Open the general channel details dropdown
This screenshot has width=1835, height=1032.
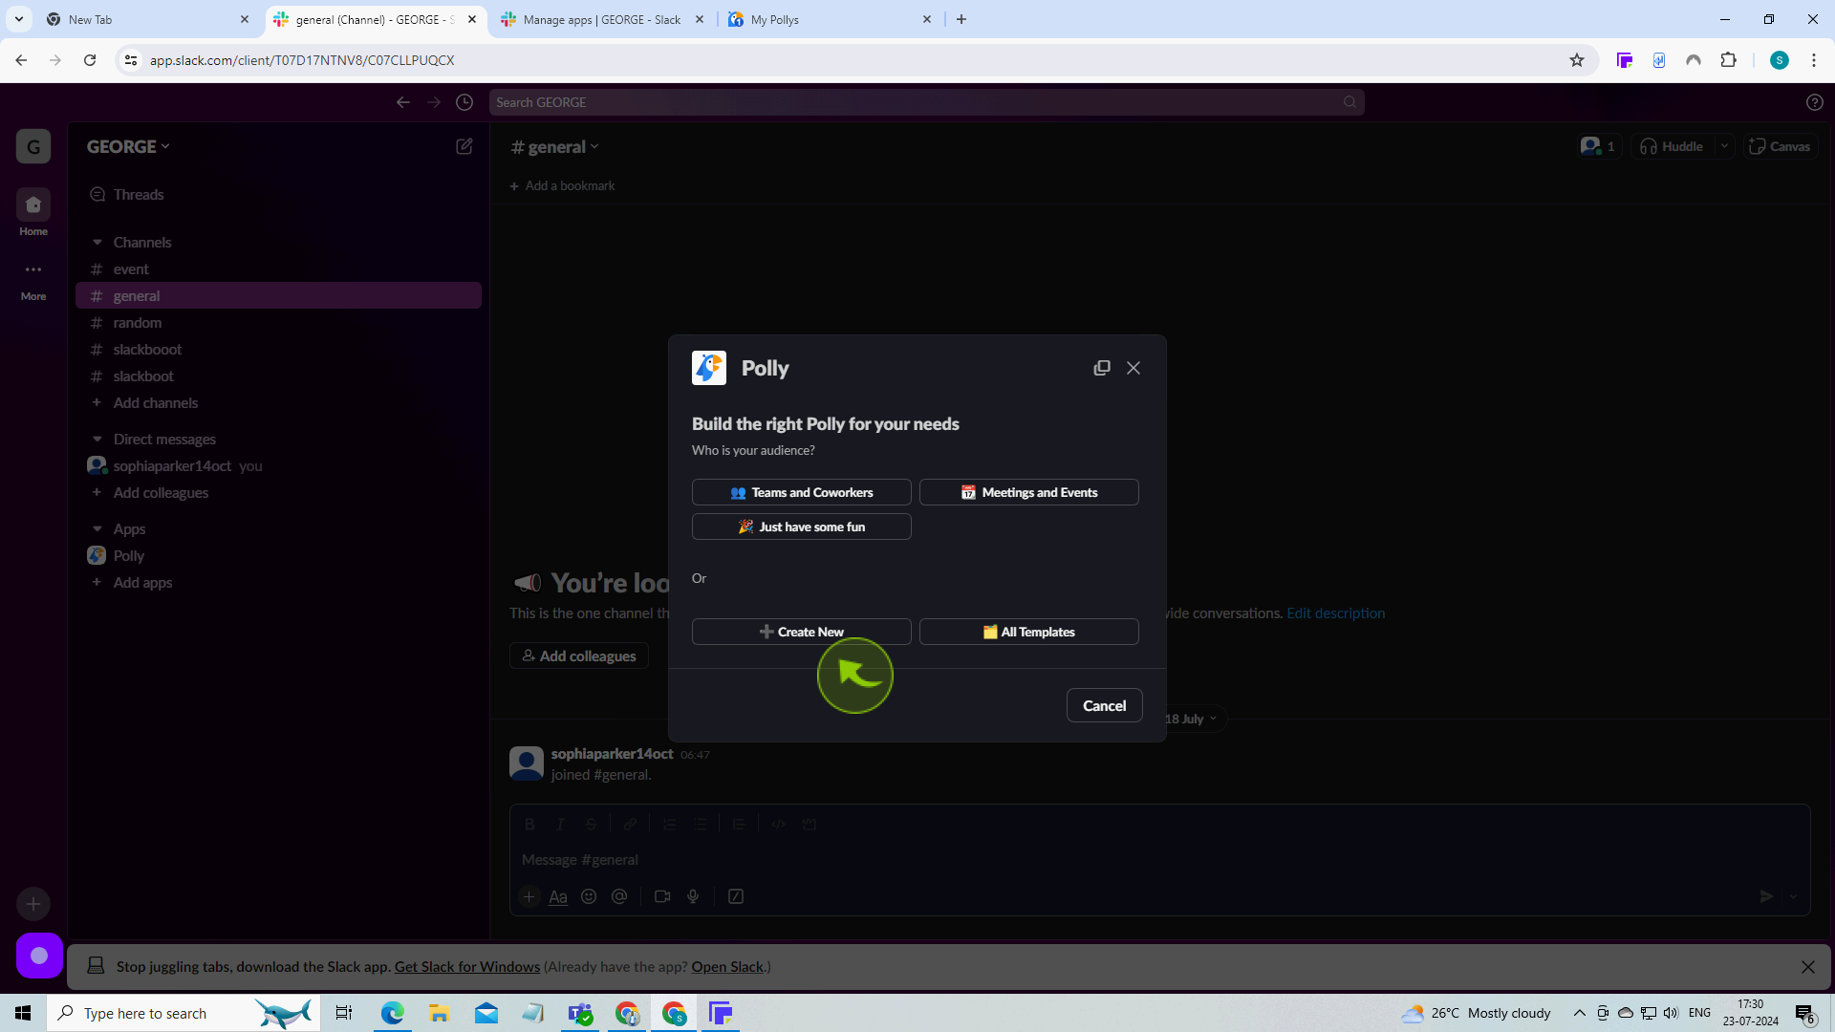pyautogui.click(x=555, y=146)
